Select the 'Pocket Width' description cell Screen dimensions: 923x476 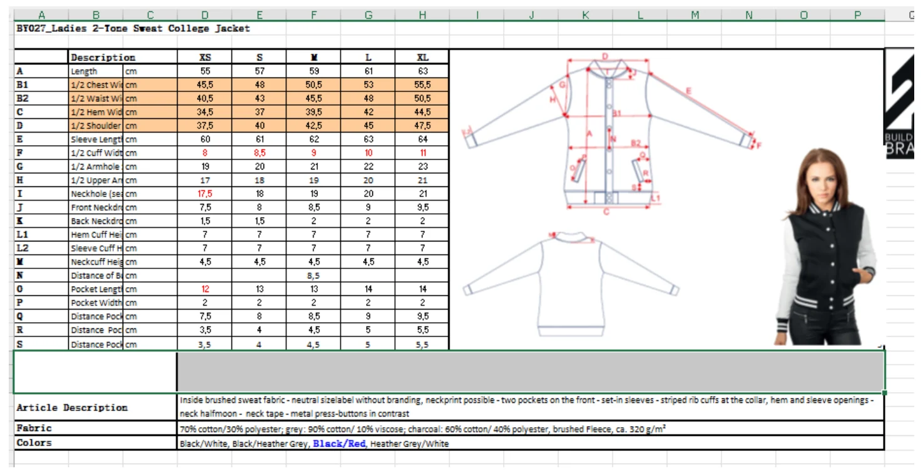pyautogui.click(x=96, y=303)
